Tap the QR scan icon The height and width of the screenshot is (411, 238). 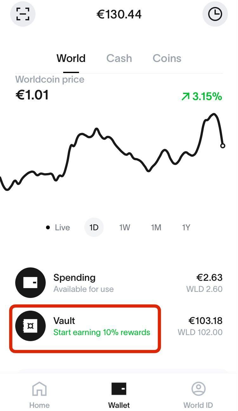pyautogui.click(x=23, y=14)
